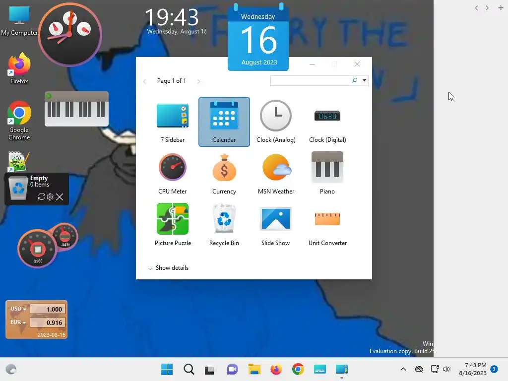Open the notification badge showing 3
508x381 pixels.
(494, 369)
